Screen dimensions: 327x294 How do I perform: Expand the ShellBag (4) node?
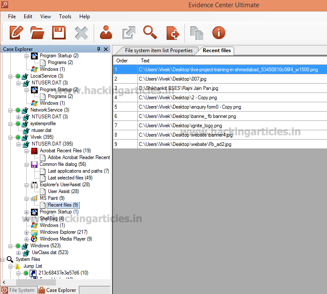[26, 219]
